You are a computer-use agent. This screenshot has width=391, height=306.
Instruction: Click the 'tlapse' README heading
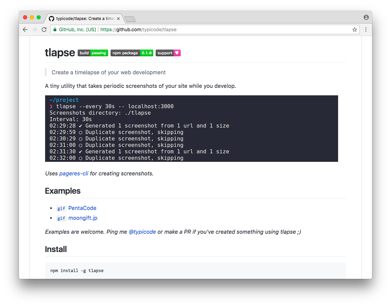coord(60,53)
